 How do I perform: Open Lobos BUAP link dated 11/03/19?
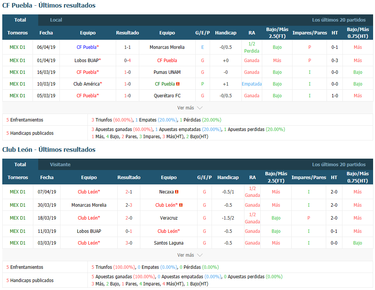click(x=89, y=231)
